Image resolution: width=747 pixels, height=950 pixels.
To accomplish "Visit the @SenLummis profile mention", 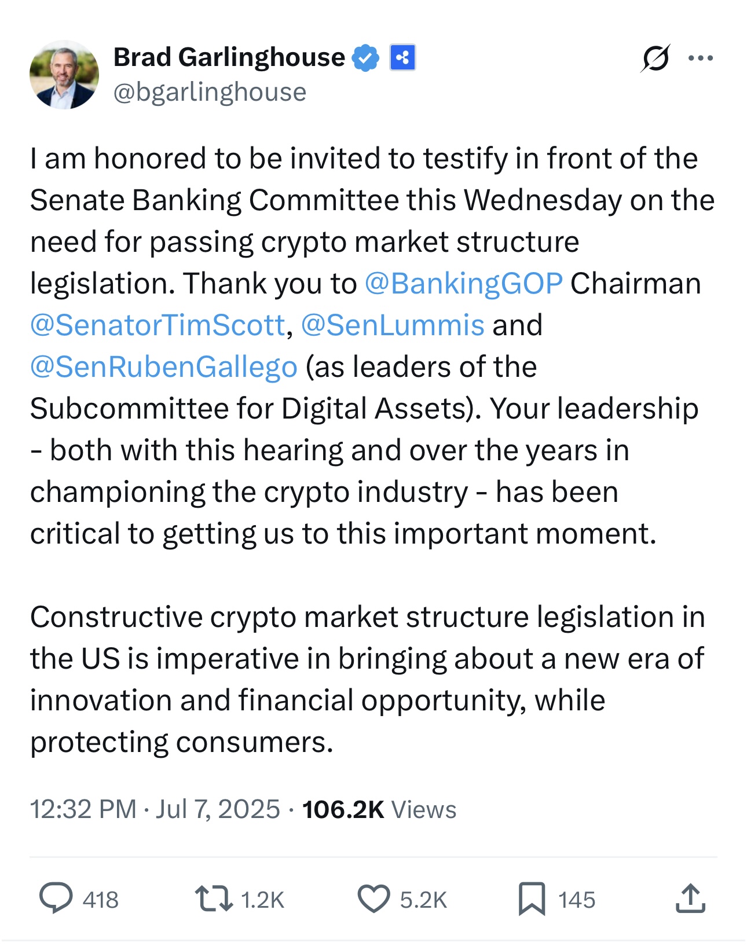I will 393,325.
